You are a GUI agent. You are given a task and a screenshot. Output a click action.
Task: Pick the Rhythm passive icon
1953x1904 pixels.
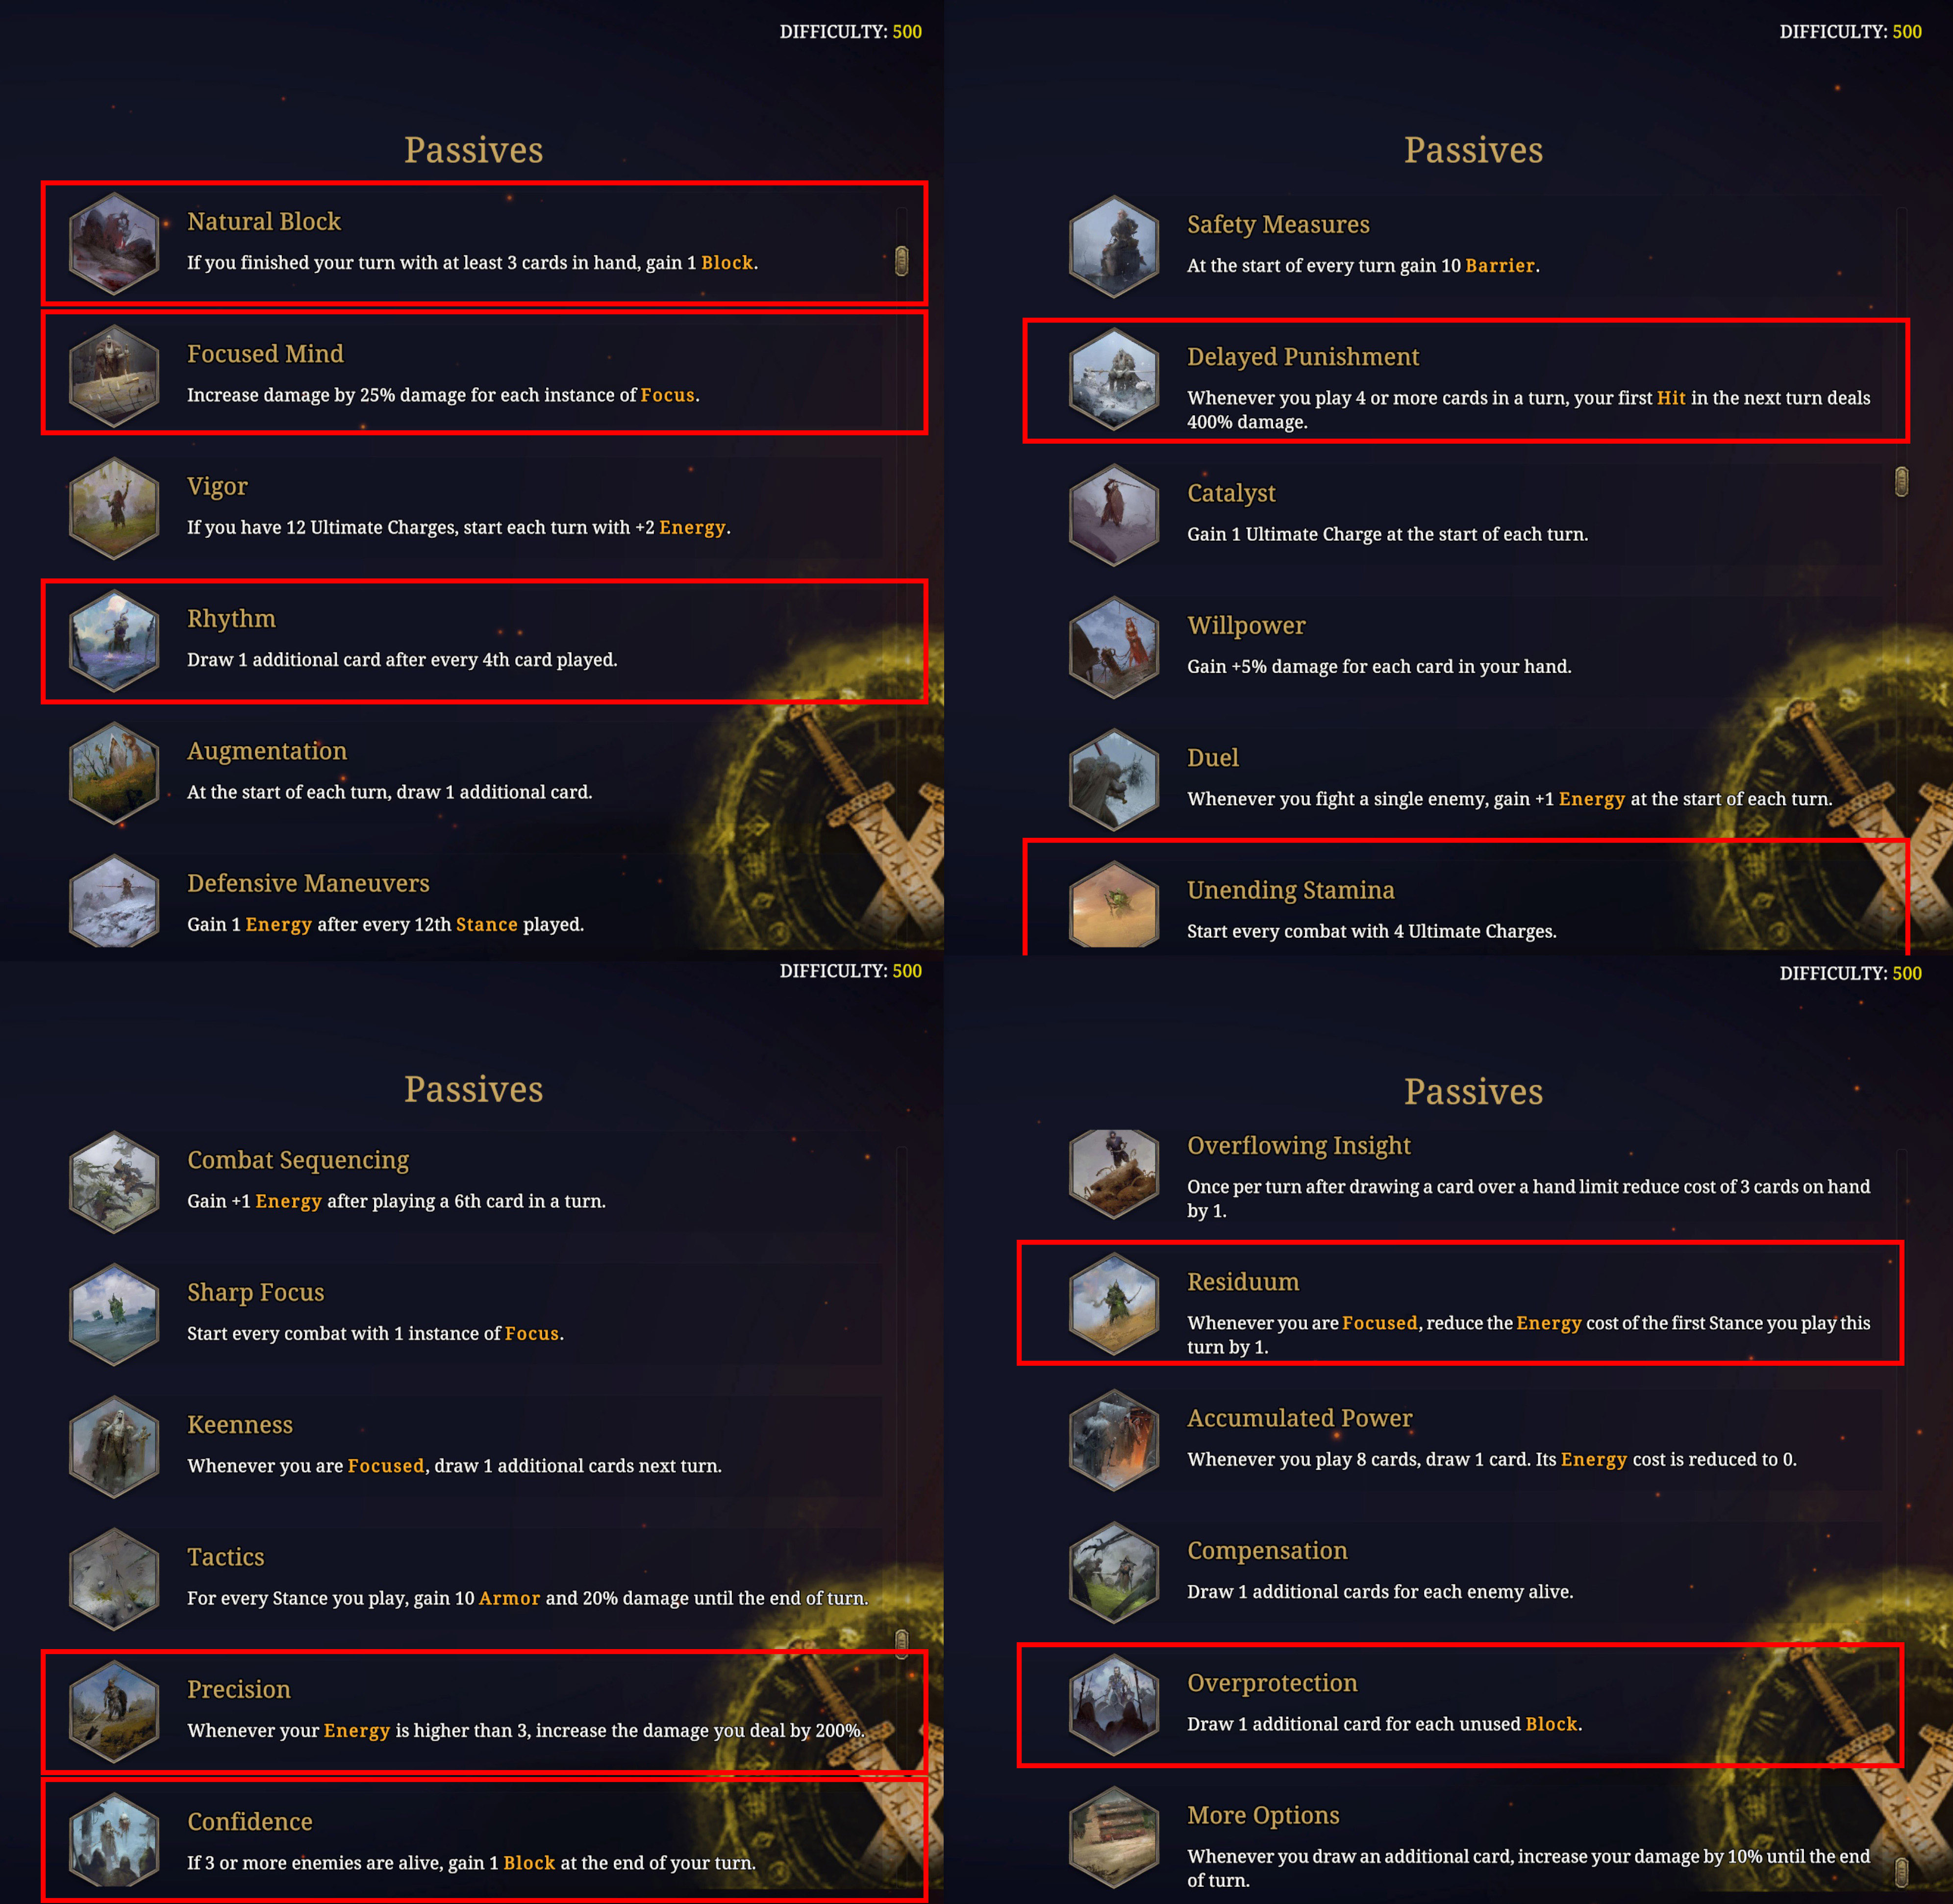click(x=114, y=640)
